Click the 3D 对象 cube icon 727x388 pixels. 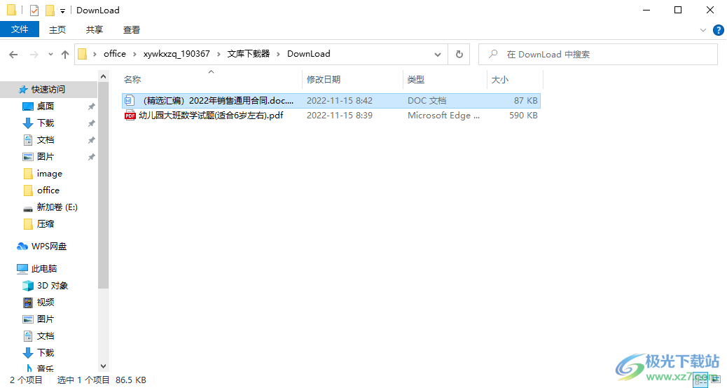[28, 286]
